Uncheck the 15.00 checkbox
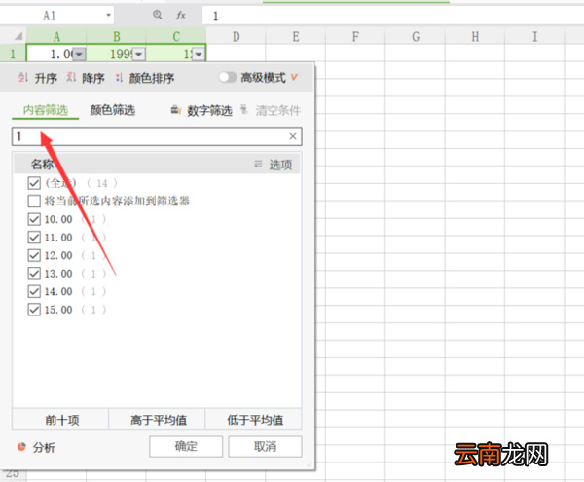 point(34,310)
